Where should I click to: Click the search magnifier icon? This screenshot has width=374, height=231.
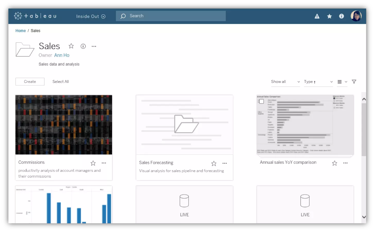coord(123,16)
